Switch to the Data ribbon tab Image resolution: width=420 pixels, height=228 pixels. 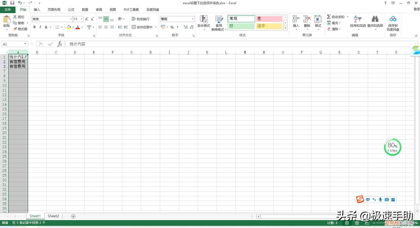point(85,9)
